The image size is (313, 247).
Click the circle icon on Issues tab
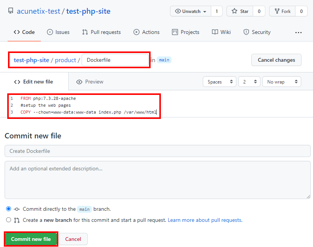(50, 32)
